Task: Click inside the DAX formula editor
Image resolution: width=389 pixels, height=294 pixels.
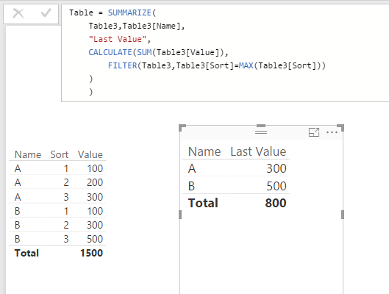Action: (x=225, y=53)
